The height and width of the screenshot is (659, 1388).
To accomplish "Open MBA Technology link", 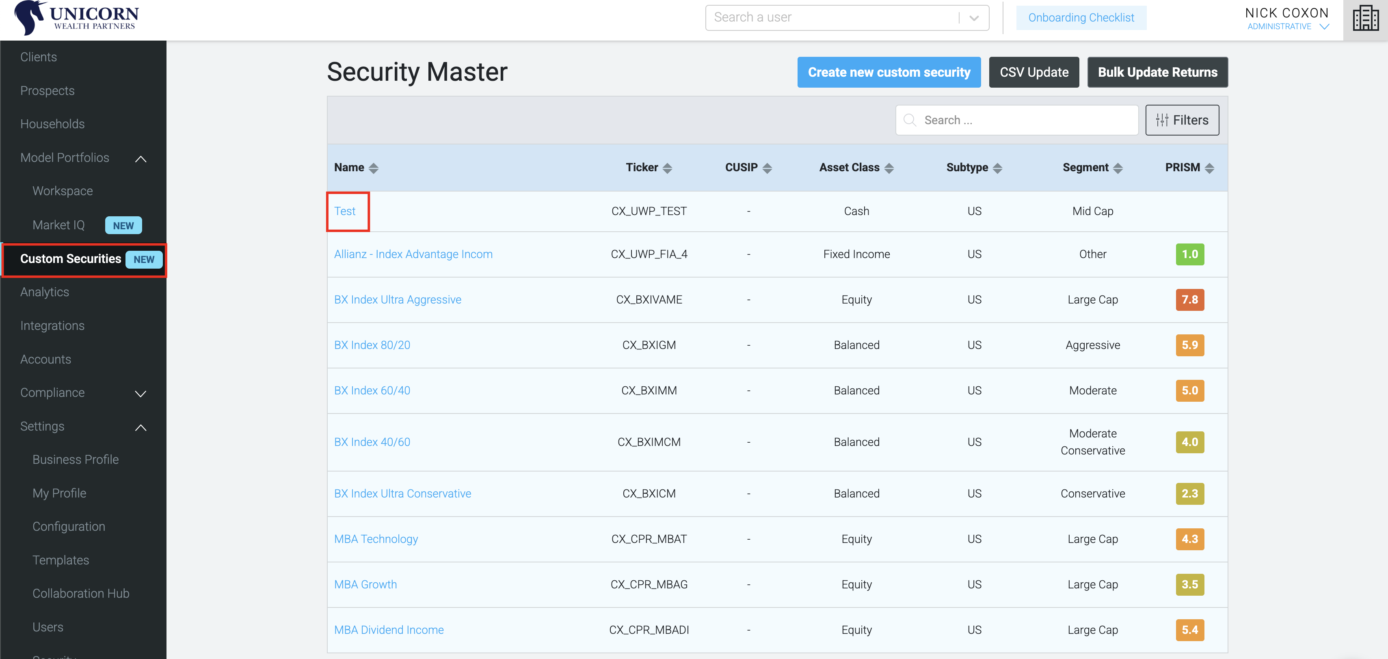I will point(376,539).
